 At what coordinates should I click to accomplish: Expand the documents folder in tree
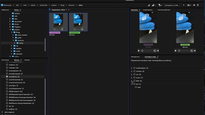coord(10,21)
